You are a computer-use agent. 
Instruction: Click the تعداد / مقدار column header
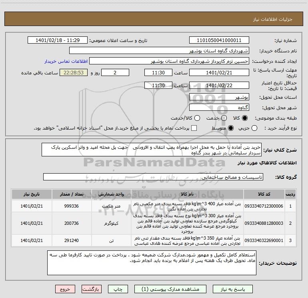pos(72,194)
